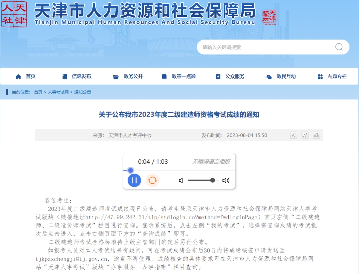The image size is (359, 274).
Task: Click the audio progress bar handle
Action: pyautogui.click(x=131, y=170)
